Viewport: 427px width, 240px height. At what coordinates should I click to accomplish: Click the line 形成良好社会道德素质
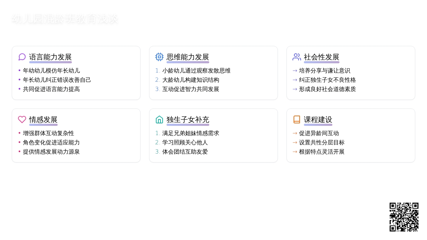tap(327, 89)
